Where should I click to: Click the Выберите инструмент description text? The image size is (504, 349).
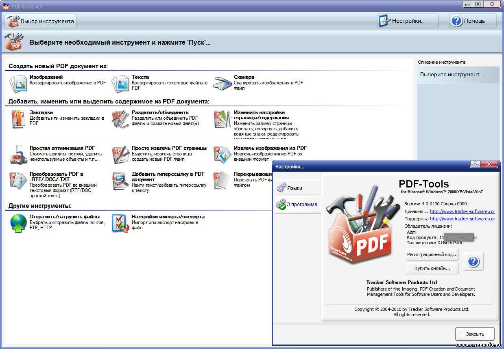point(452,75)
